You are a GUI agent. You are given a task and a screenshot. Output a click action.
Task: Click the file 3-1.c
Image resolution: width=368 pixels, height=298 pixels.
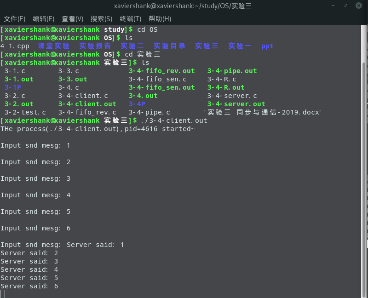point(15,71)
